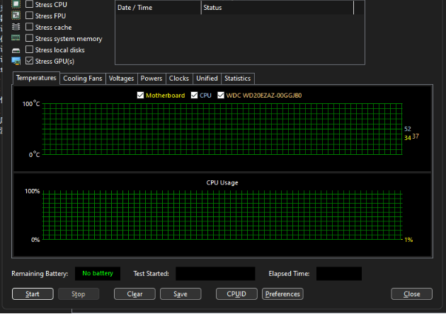Image resolution: width=446 pixels, height=314 pixels.
Task: Enable the Stress CPU checkbox
Action: tap(29, 4)
